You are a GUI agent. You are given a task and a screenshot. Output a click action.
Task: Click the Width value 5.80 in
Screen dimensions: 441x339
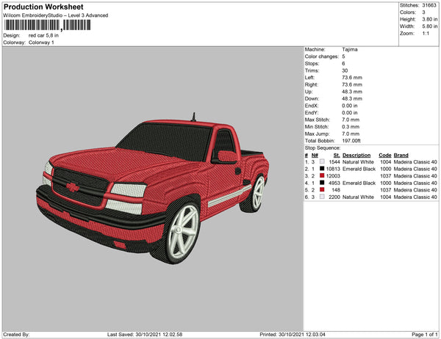[x=430, y=26]
